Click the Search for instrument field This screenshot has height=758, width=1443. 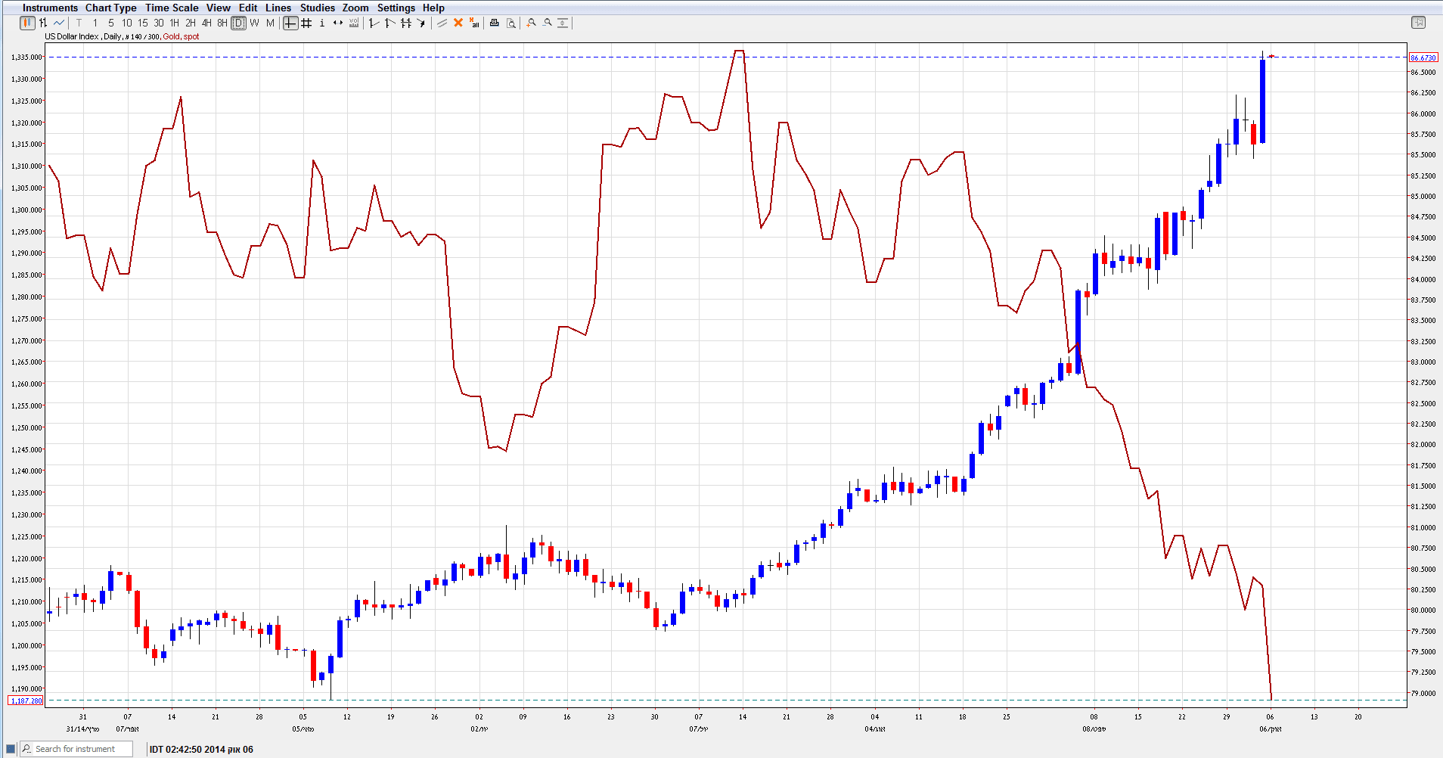click(76, 749)
